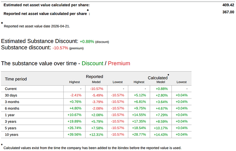Click the spade footnote marker beside Reported net asset value

coord(88,10)
